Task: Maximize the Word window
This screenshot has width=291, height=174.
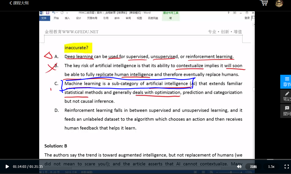Action: 247,13
